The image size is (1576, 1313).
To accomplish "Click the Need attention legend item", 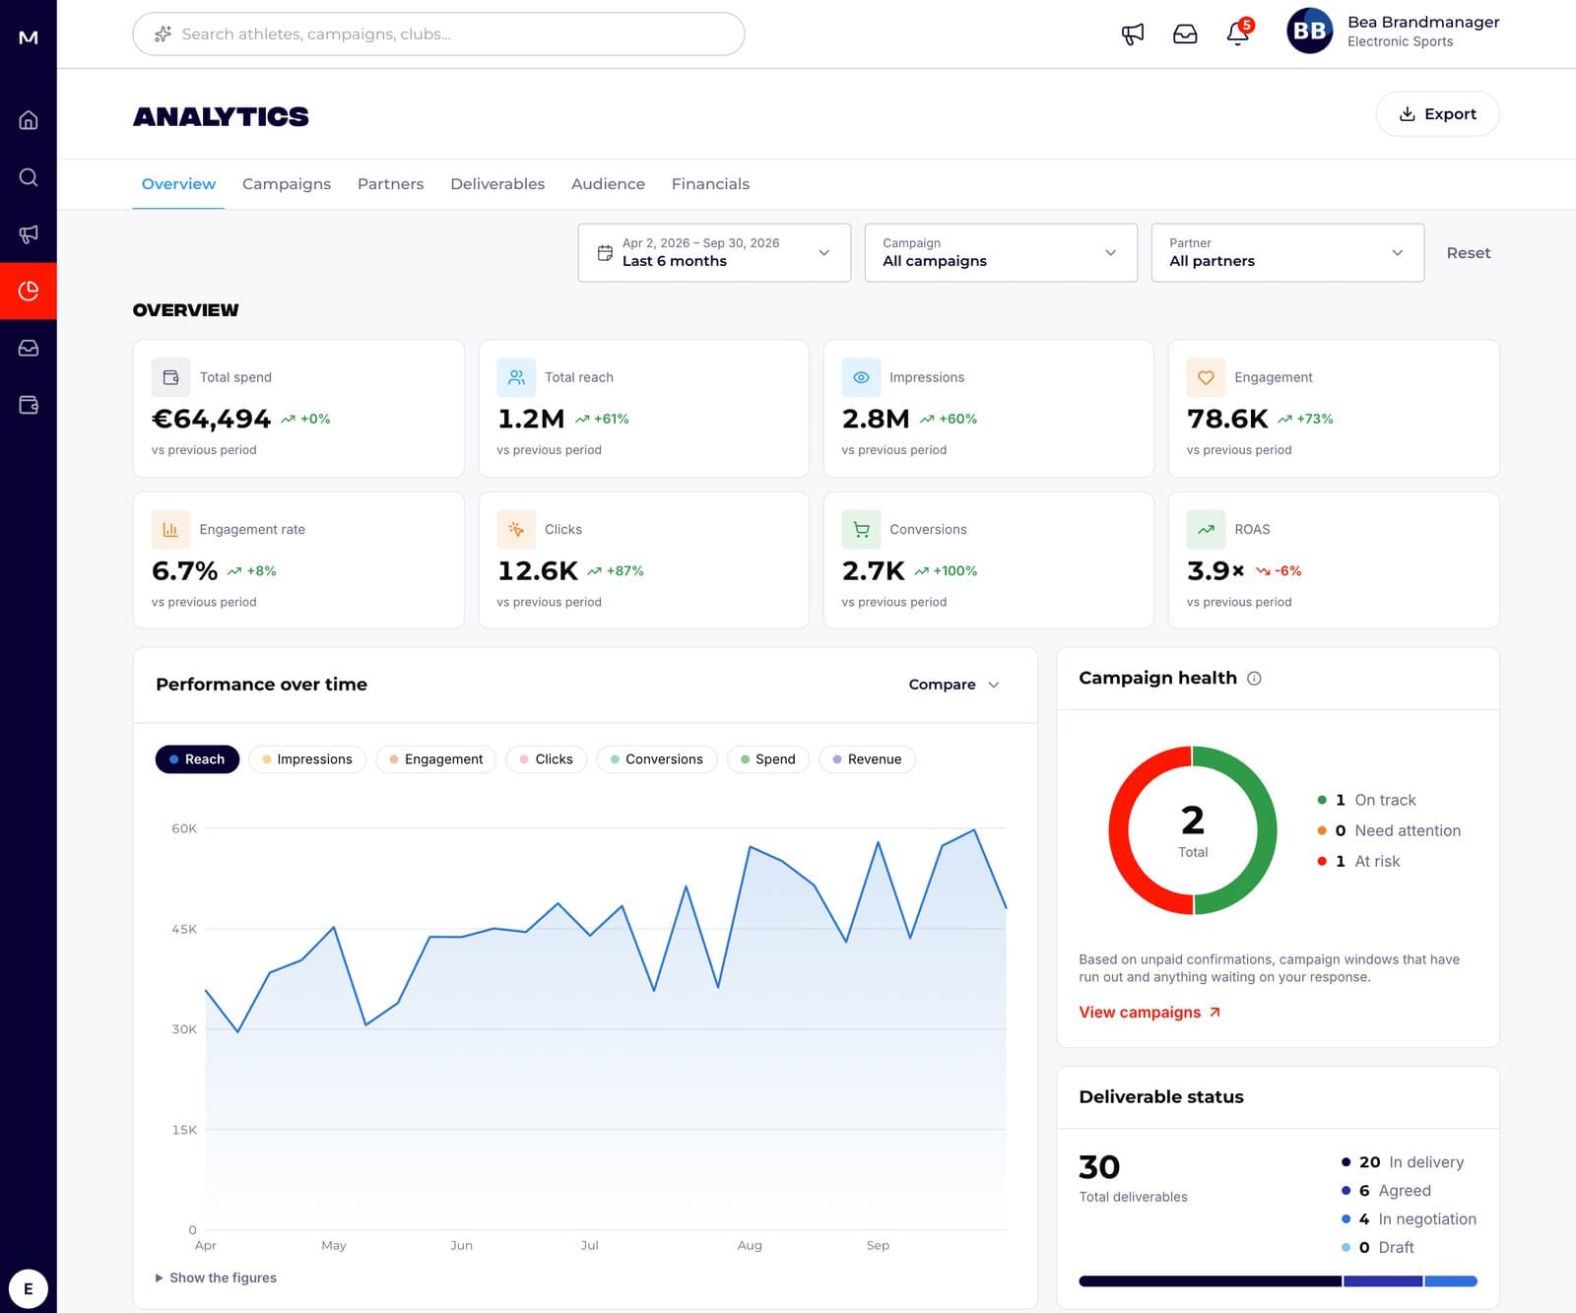I will coord(1389,830).
